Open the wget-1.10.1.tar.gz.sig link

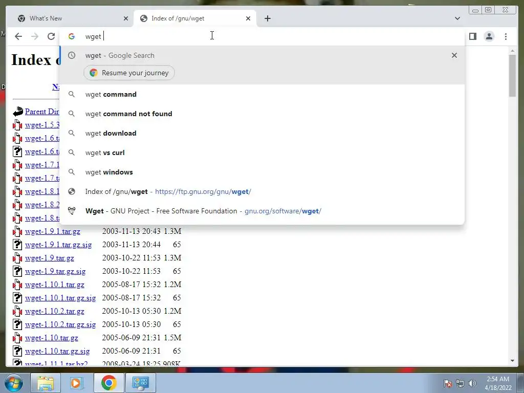click(x=60, y=298)
